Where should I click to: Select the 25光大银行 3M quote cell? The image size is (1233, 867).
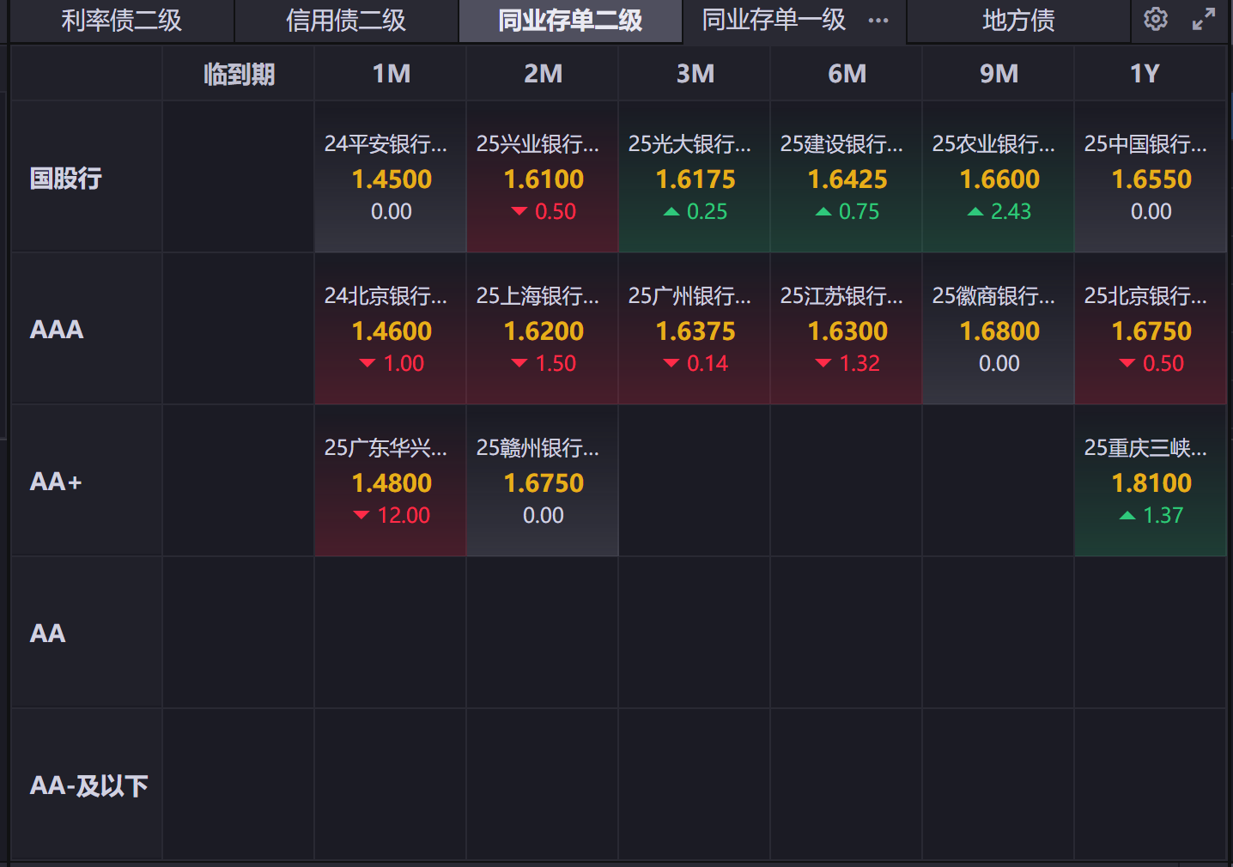point(695,178)
